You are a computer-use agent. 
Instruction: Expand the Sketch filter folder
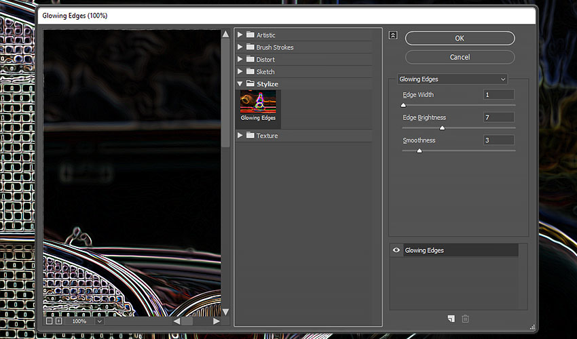240,71
